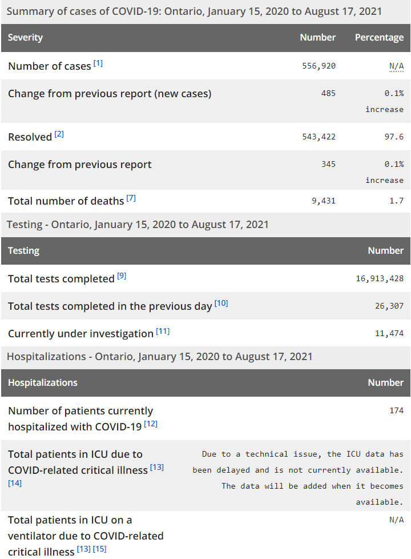The height and width of the screenshot is (559, 411).
Task: Open footnote 14 under the ICU critical illness label
Action: (15, 484)
